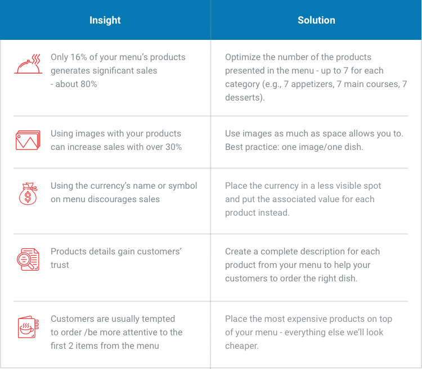Click 'Using the currency's name or symbol' insight
Screen dimensions: 422x369
click(x=124, y=186)
